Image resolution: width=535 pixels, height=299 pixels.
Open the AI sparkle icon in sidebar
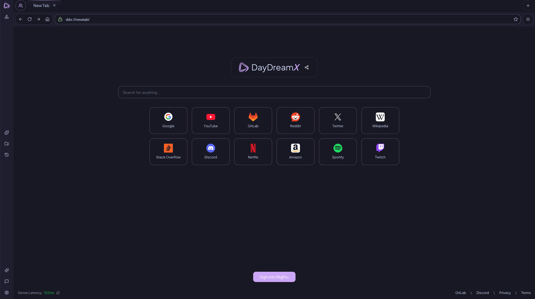[7, 271]
